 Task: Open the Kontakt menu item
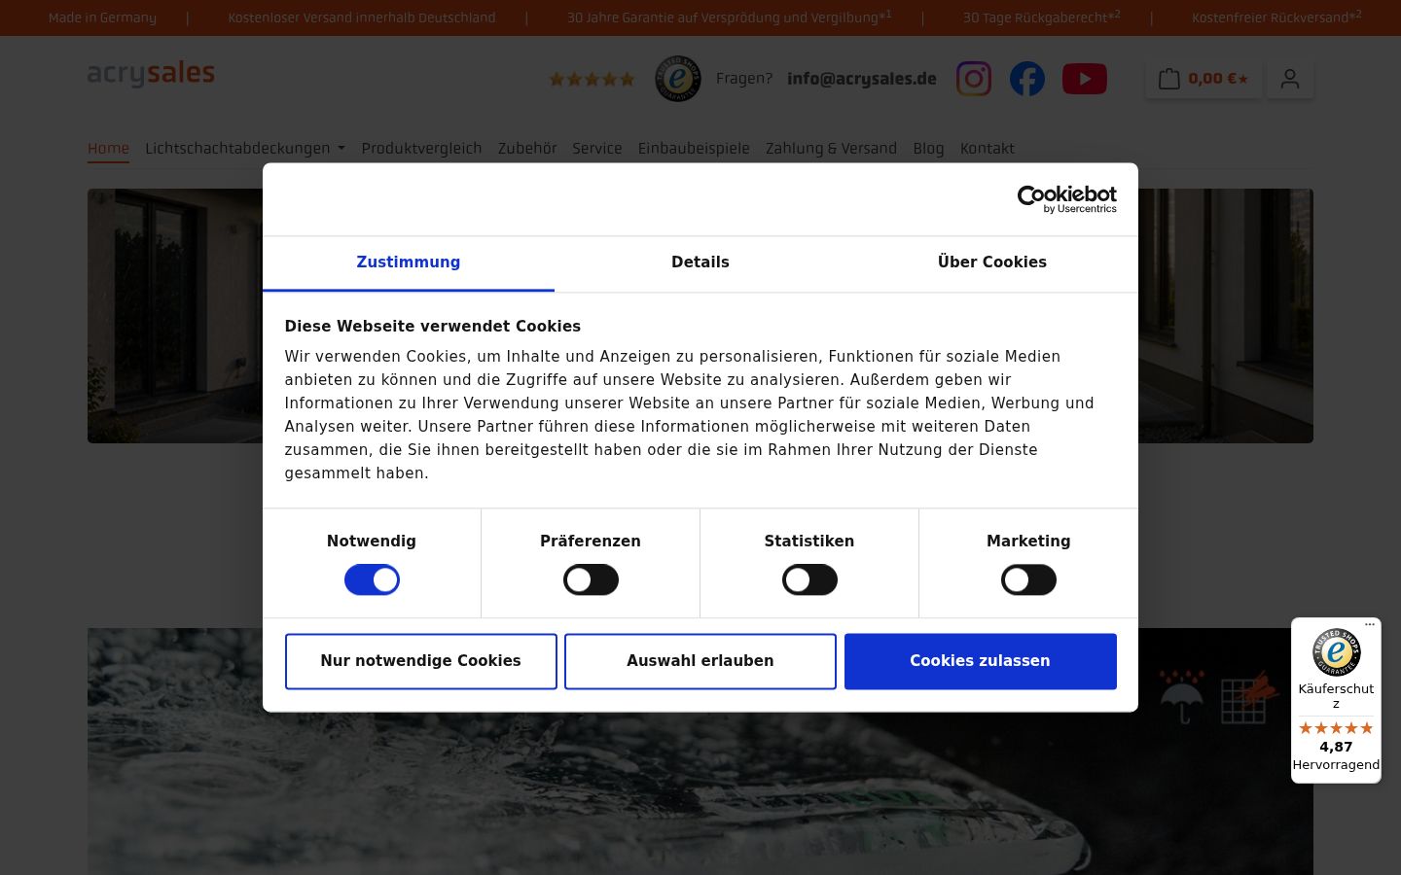pos(988,148)
